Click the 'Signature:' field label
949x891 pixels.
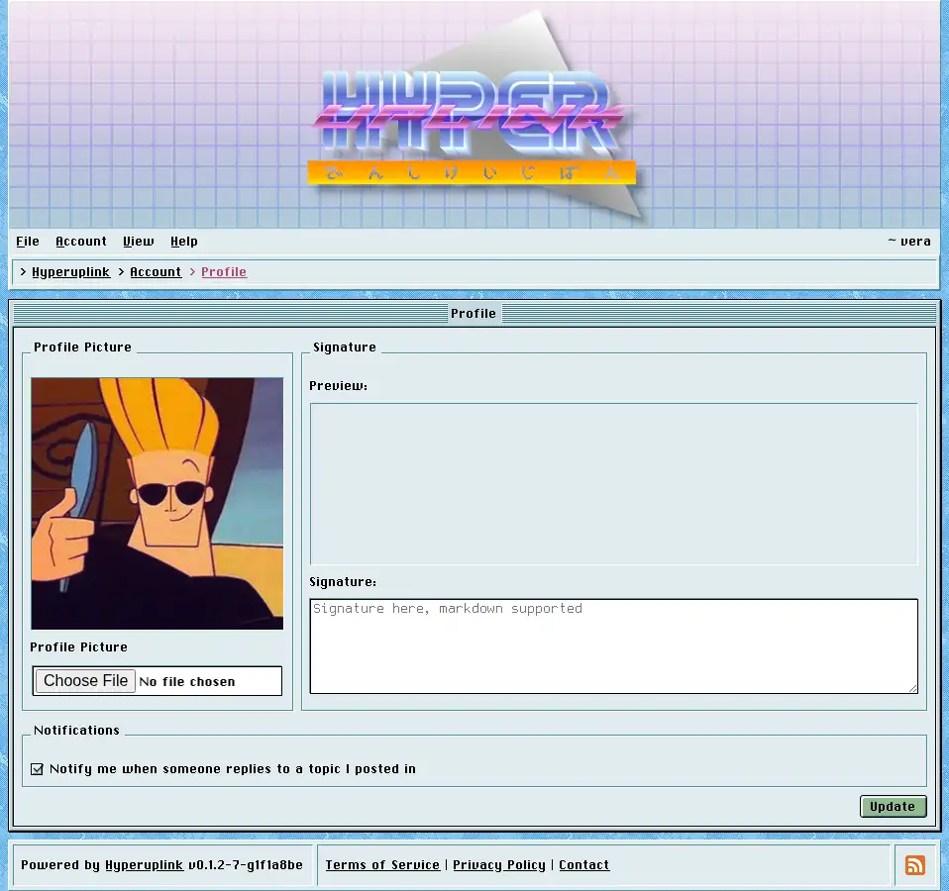343,582
